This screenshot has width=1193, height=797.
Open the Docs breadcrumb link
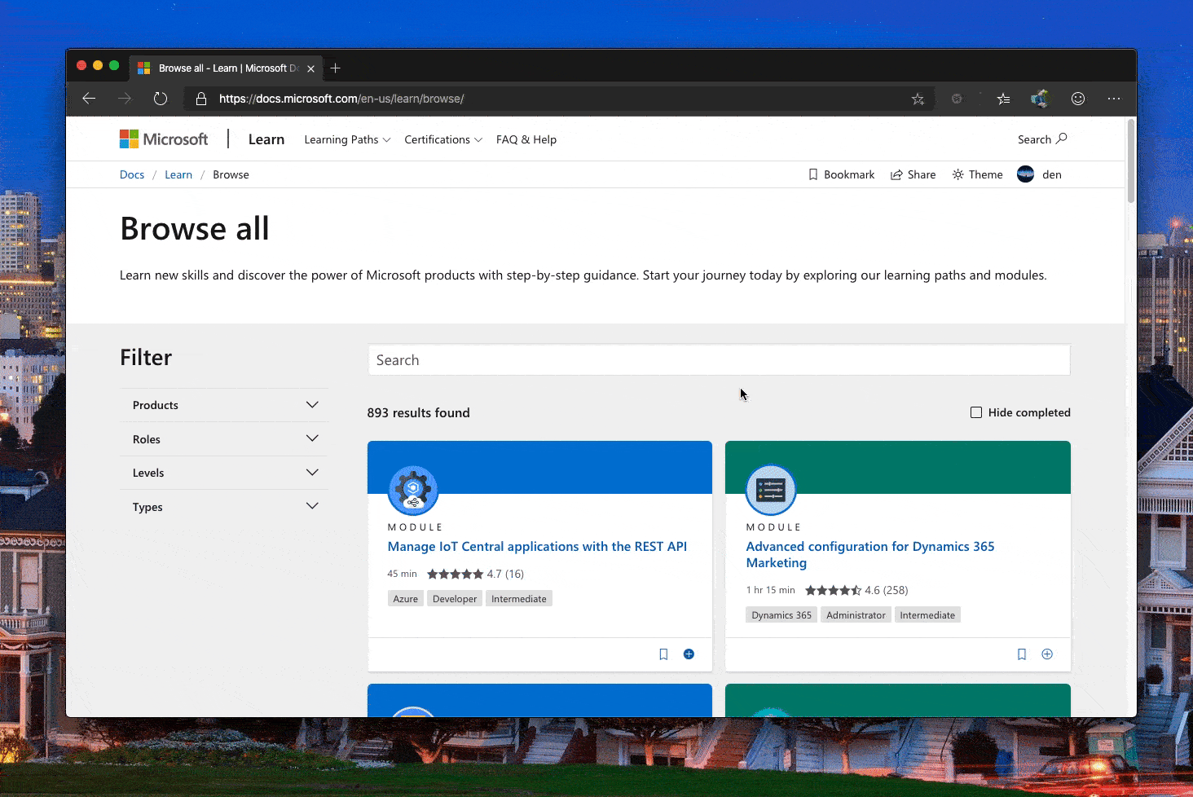[x=132, y=174]
